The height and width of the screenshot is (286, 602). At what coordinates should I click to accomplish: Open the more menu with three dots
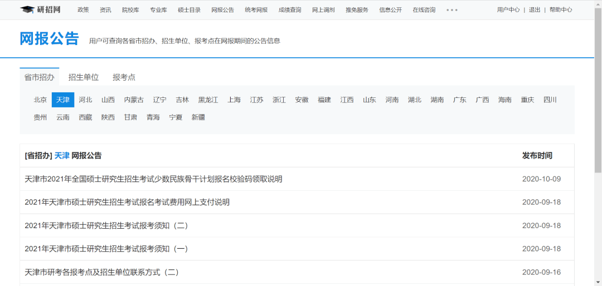point(452,10)
